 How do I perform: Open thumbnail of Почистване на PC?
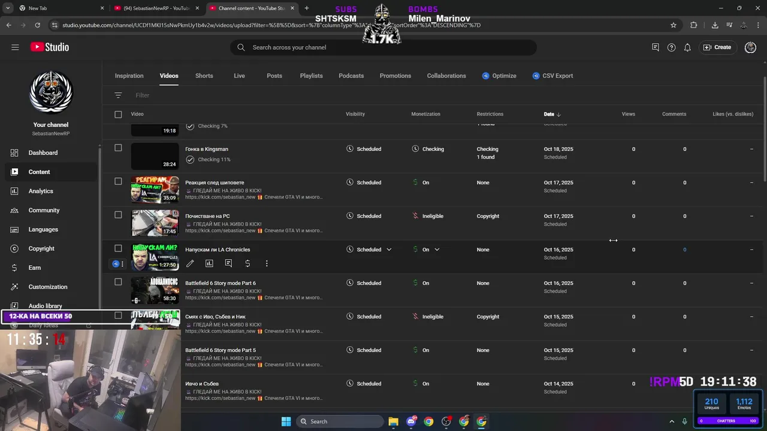155,223
